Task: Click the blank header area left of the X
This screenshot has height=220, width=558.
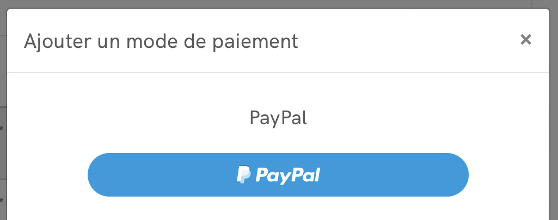Action: click(x=409, y=40)
